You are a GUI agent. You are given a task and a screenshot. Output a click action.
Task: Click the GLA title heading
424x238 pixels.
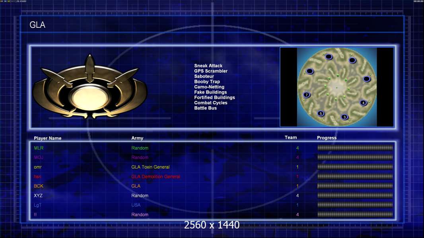pos(37,25)
